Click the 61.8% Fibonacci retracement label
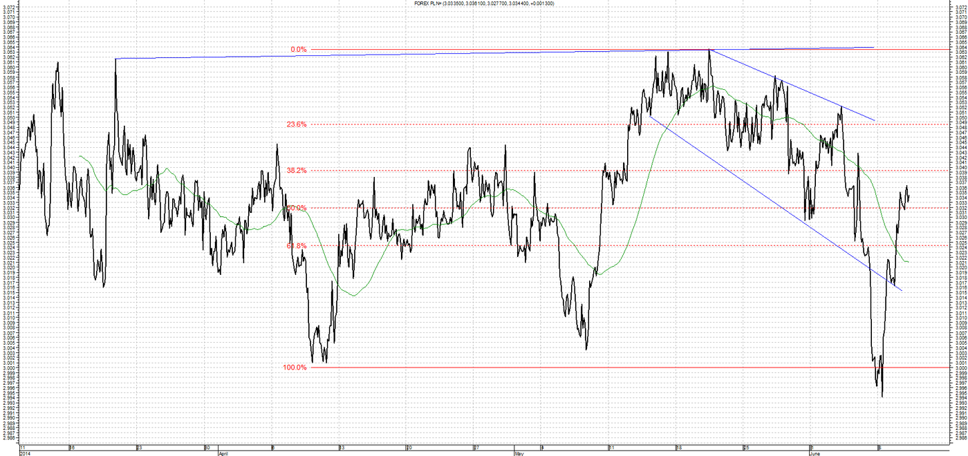 (296, 245)
